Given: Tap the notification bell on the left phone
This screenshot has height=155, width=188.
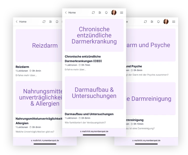Looking at the screenshot, I should (x=57, y=22).
